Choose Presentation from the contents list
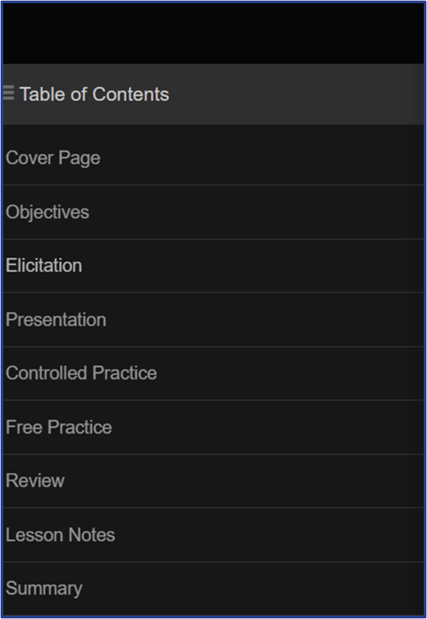427x619 pixels. [56, 320]
